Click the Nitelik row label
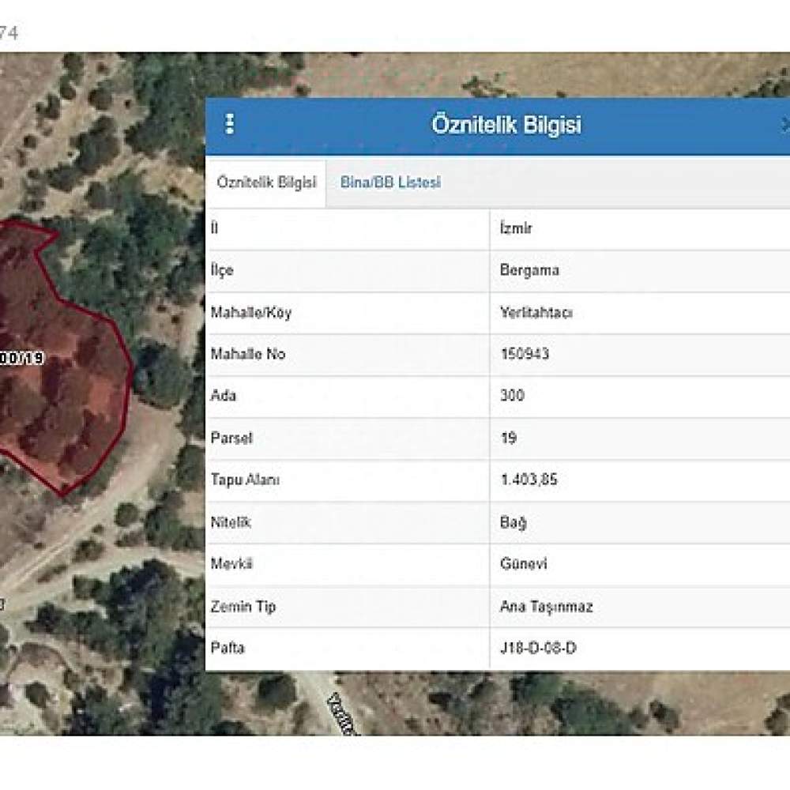Image resolution: width=790 pixels, height=790 pixels. [231, 522]
